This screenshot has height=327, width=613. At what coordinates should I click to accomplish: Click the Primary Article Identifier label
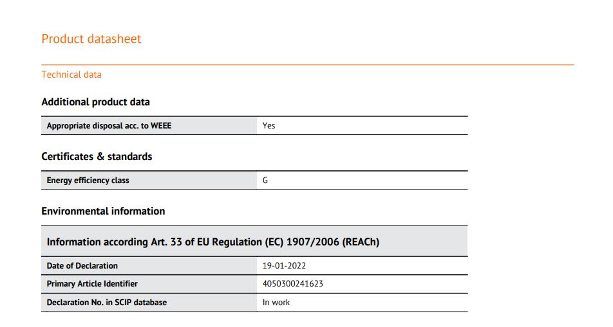coord(92,284)
